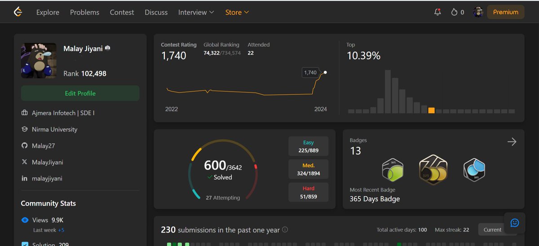Click the Badges 13 count

pyautogui.click(x=355, y=151)
